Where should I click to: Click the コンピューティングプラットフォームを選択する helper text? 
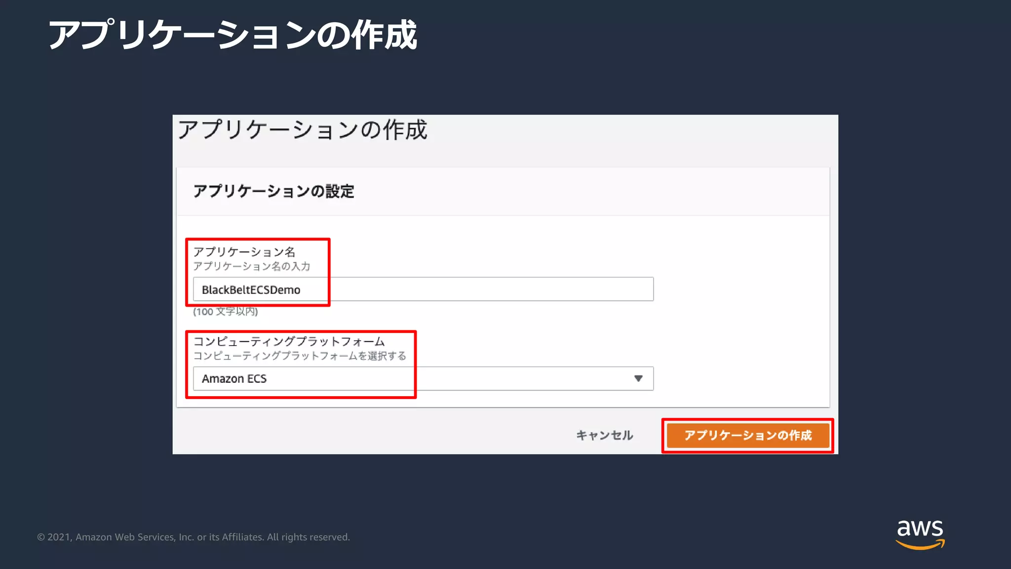(x=300, y=356)
